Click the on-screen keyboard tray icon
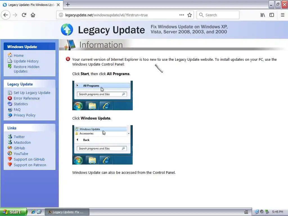 (x=246, y=212)
